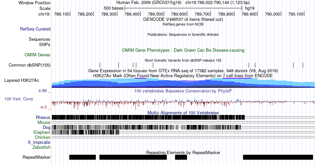Viewport: 315px width, 165px height.
Task: Click the 789,100 ruler position
Action: coord(62,14)
